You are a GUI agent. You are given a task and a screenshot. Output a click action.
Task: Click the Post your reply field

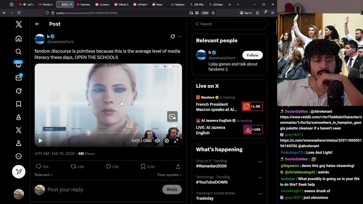104,190
